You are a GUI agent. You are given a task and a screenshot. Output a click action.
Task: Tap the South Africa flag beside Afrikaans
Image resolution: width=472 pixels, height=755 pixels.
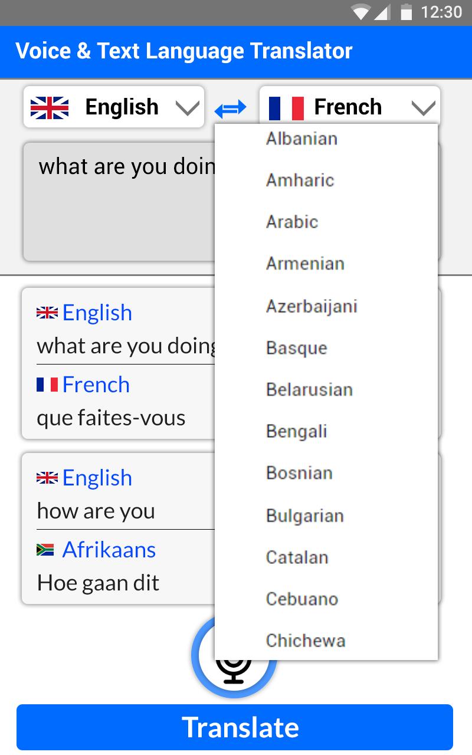[x=45, y=550]
